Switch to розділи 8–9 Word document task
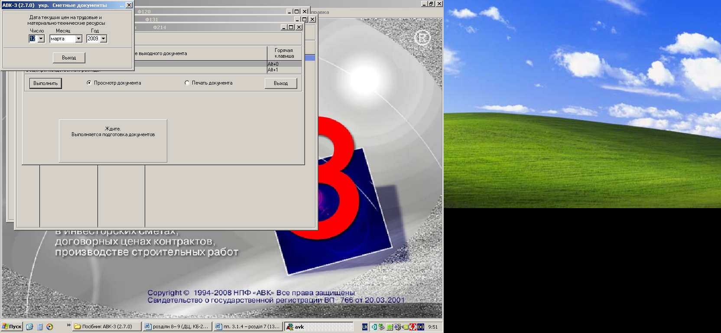Image resolution: width=721 pixels, height=333 pixels. coord(178,327)
